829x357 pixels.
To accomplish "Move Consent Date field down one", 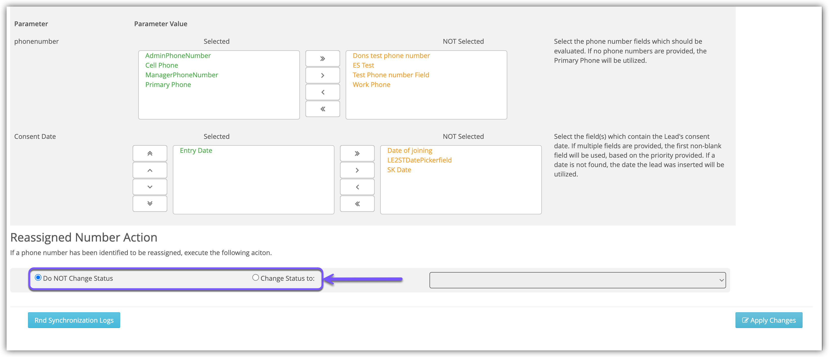I will 150,187.
